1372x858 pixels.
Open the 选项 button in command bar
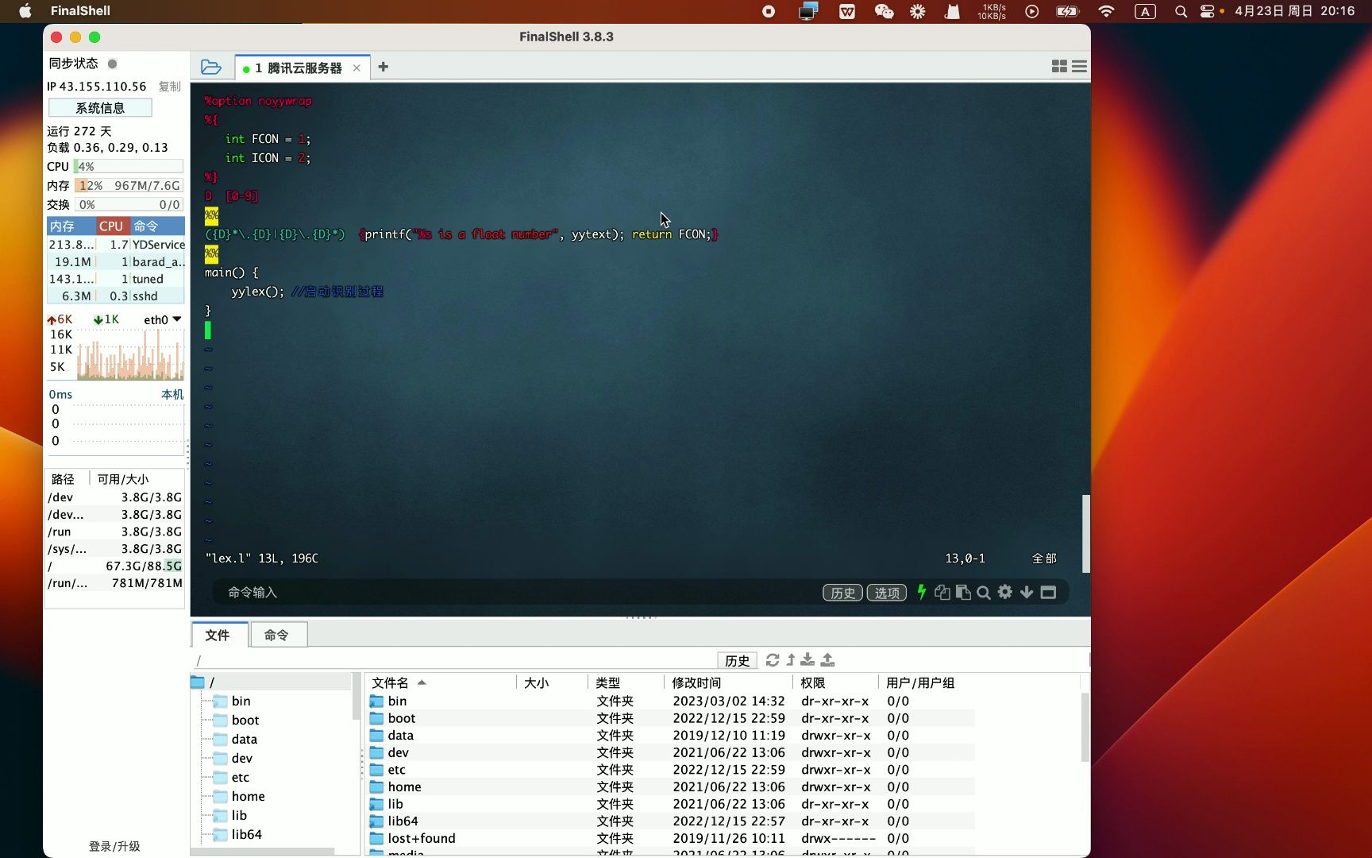[x=887, y=593]
